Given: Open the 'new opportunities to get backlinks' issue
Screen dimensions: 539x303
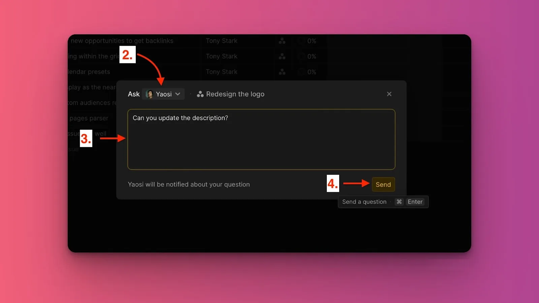Looking at the screenshot, I should coord(122,41).
